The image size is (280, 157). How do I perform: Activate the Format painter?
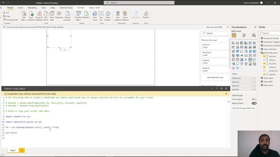click(x=10, y=20)
